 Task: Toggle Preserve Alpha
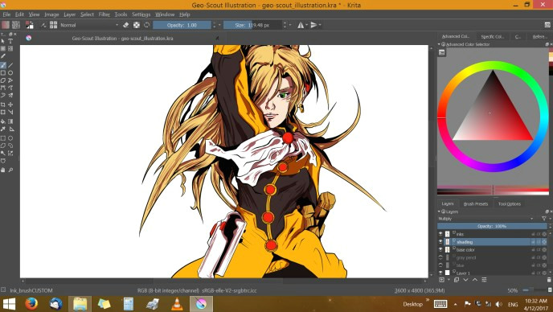pyautogui.click(x=137, y=25)
